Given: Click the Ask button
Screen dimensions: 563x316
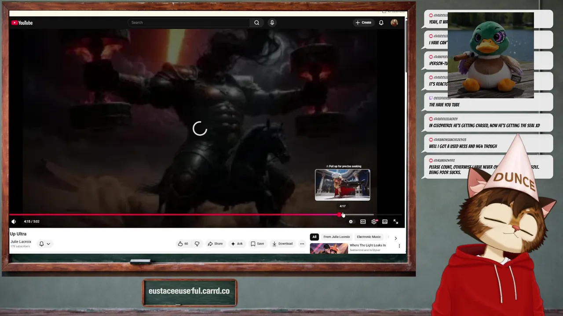Looking at the screenshot, I should (x=237, y=244).
